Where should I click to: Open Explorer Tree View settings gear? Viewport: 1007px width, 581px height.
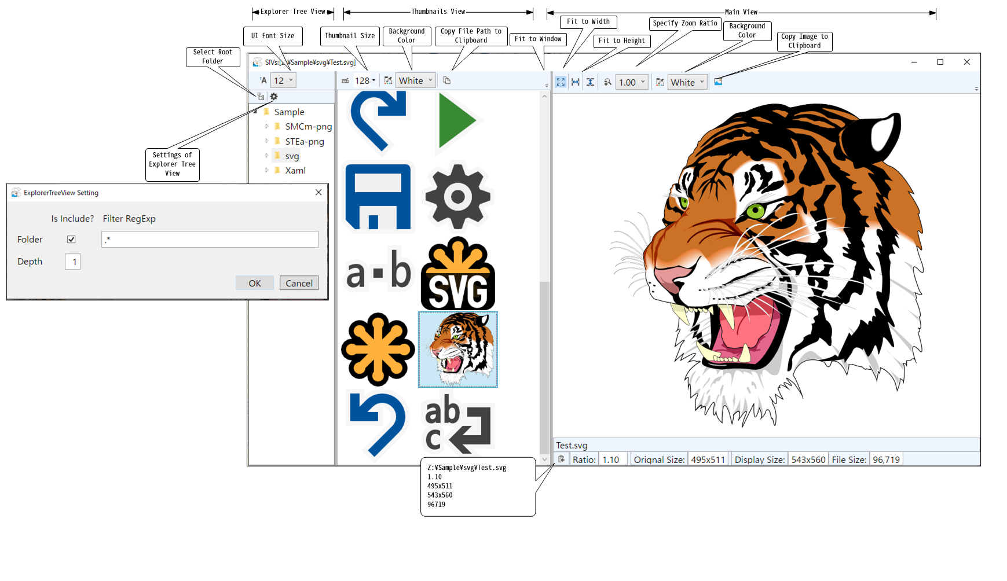pyautogui.click(x=274, y=97)
